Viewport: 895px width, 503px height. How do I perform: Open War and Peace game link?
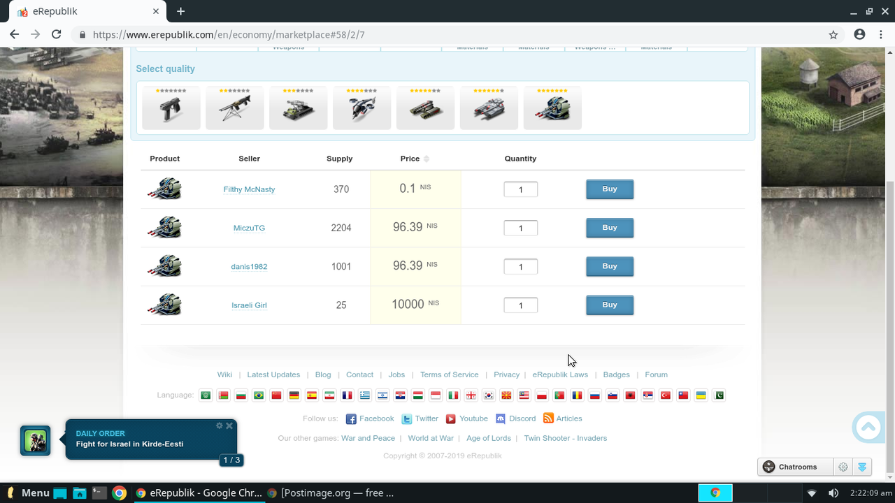coord(368,438)
